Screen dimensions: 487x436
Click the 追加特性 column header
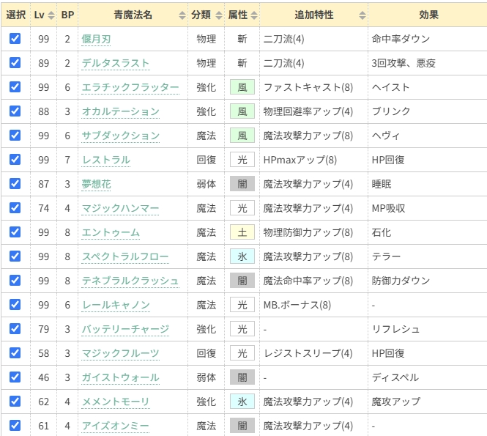tap(313, 15)
